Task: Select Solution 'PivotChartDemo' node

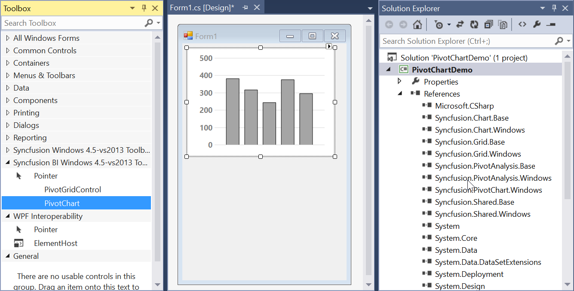Action: 464,58
